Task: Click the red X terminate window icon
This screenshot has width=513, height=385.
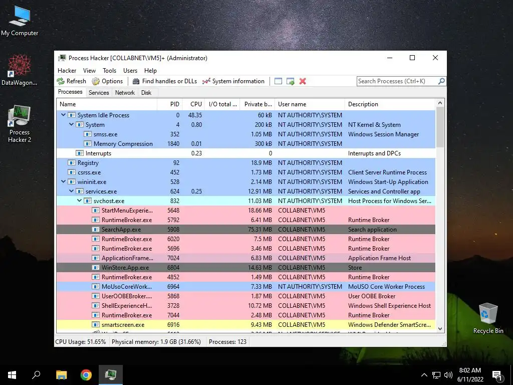Action: (x=303, y=81)
